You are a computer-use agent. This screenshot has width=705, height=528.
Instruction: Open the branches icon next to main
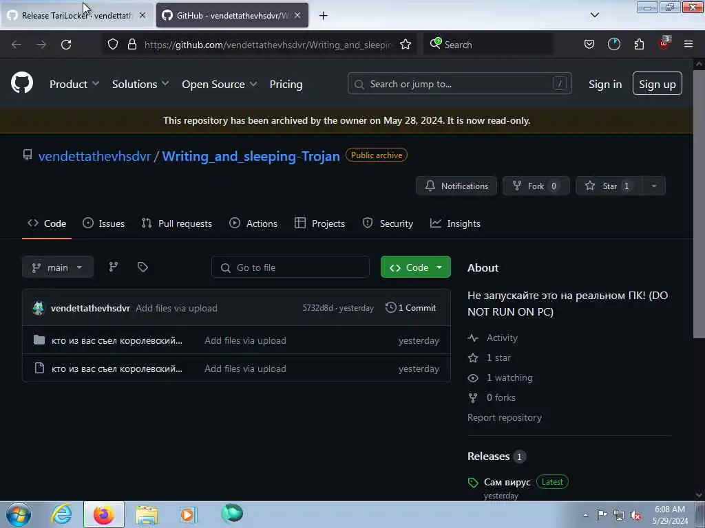coord(114,267)
